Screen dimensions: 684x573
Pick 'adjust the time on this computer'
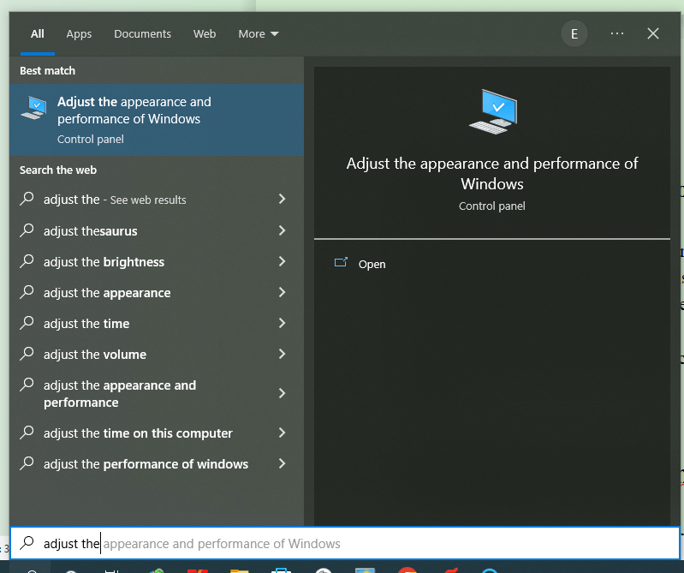click(157, 433)
